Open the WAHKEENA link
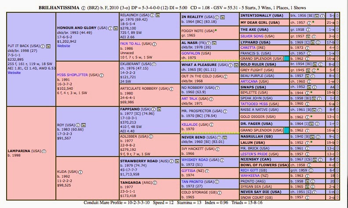Screen dimensions: 348x208 pyautogui.click(x=250, y=175)
